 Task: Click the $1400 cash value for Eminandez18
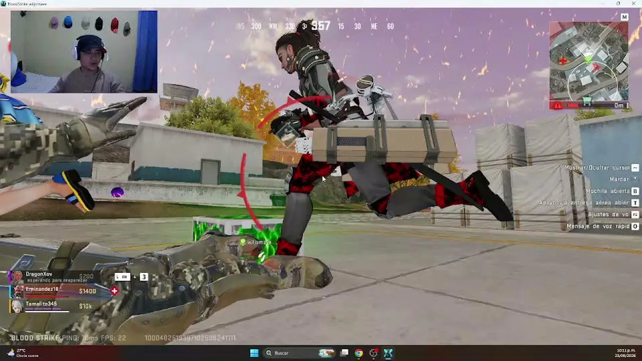(x=87, y=291)
